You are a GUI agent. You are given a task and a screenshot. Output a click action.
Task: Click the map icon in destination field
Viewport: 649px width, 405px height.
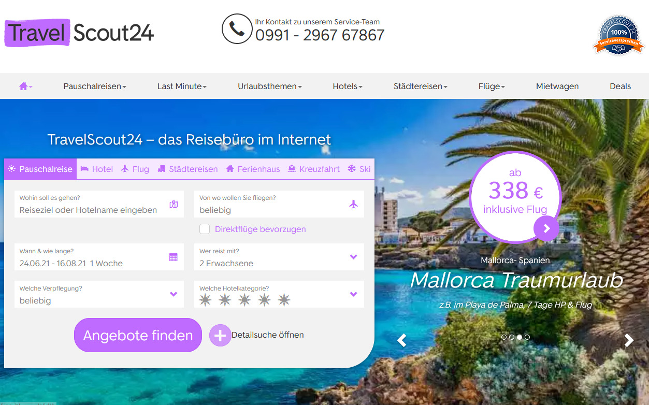coord(174,205)
